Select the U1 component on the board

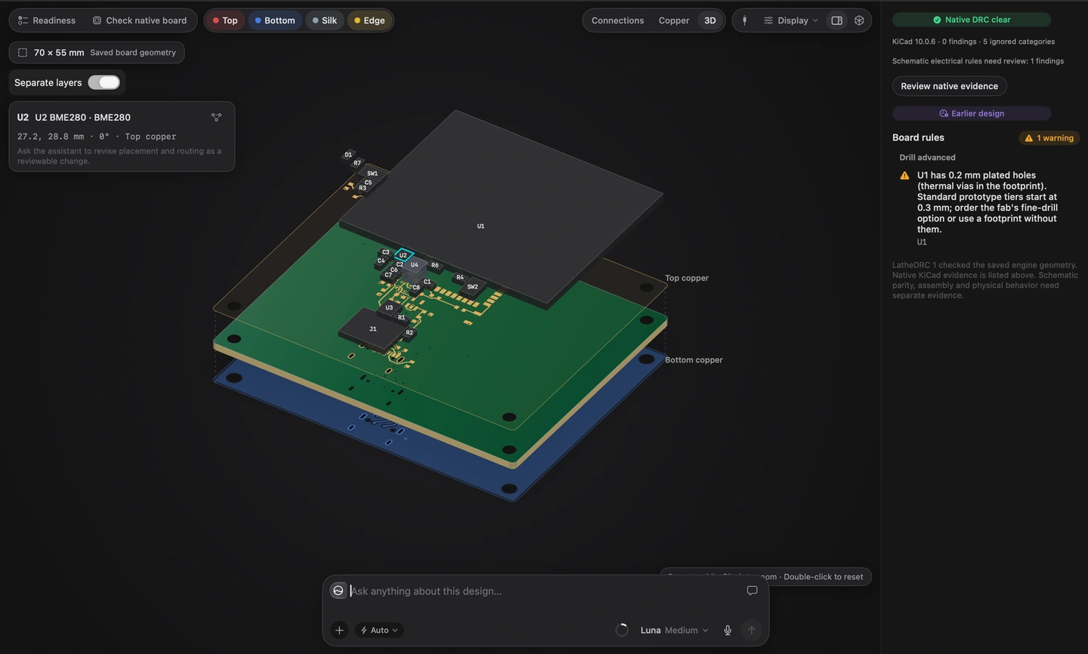pos(481,226)
